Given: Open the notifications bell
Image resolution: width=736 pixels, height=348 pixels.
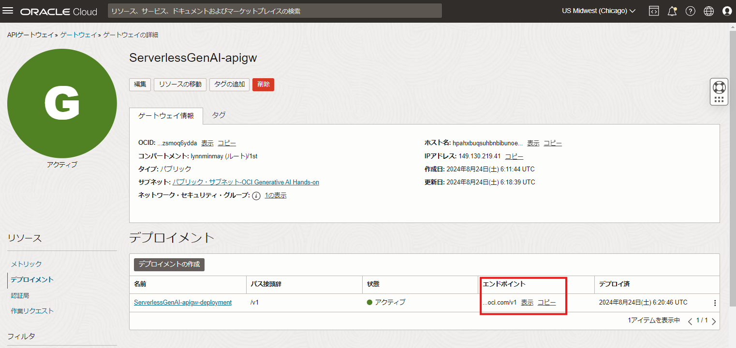Looking at the screenshot, I should [672, 11].
